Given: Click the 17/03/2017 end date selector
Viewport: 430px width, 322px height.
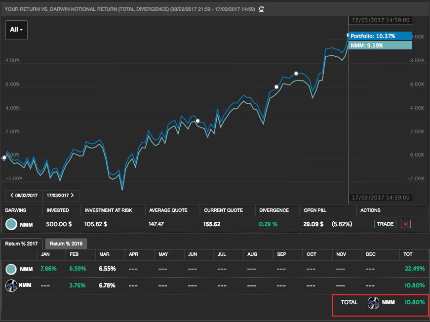Looking at the screenshot, I should [x=61, y=196].
